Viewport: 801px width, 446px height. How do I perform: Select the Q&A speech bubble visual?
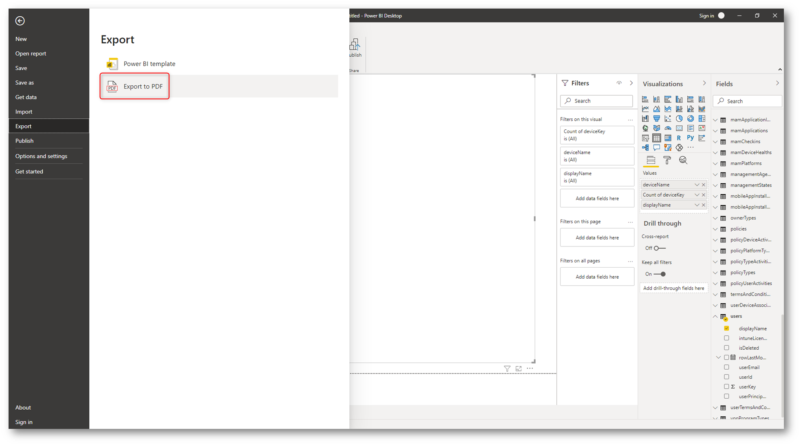656,147
